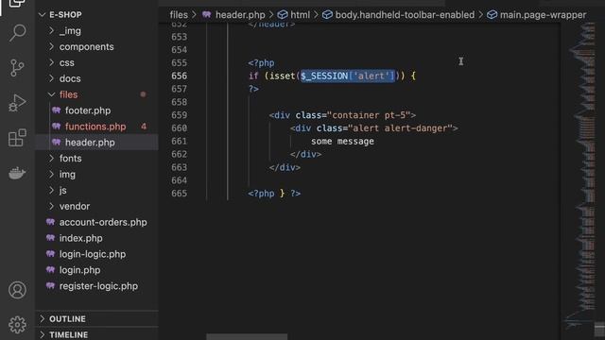Open the Manage gear icon
Image resolution: width=605 pixels, height=340 pixels.
(x=17, y=325)
